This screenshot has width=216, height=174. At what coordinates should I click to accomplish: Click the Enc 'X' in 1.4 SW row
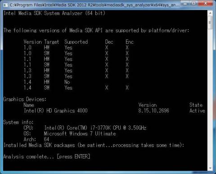(x=127, y=88)
